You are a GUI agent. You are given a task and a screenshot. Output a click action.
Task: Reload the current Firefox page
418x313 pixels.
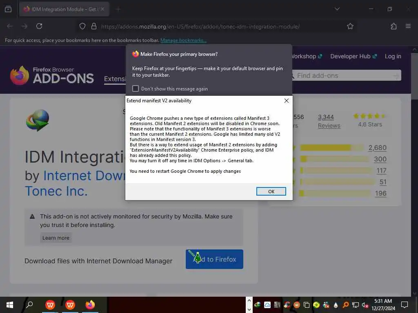click(39, 26)
